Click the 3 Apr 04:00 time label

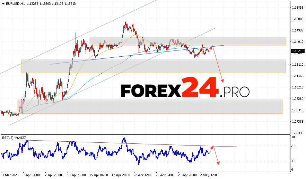[31, 175]
